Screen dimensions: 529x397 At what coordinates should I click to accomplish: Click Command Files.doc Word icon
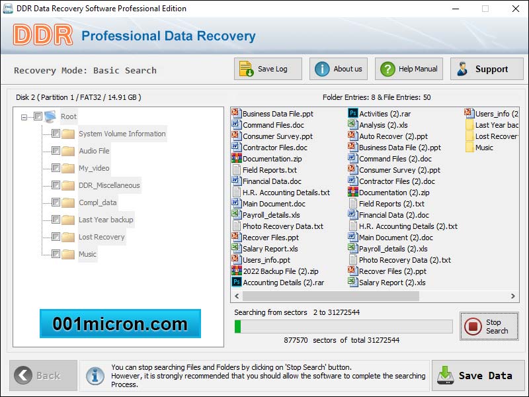point(237,124)
